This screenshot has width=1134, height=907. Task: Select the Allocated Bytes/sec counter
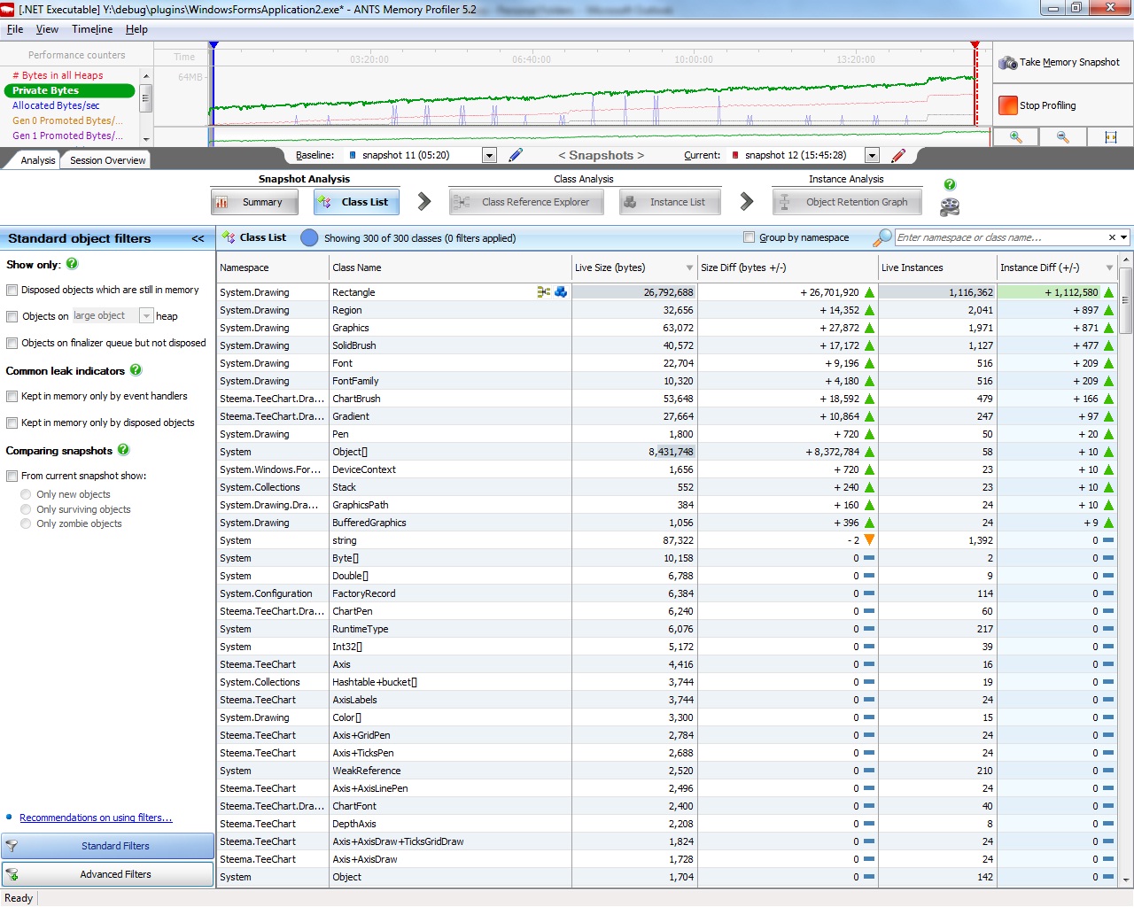(56, 105)
